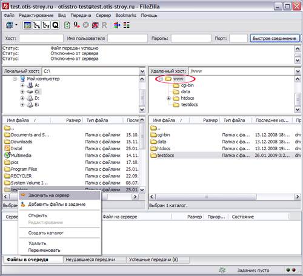This screenshot has height=276, width=303.
Task: Toggle remote directory tree view icon
Action: [46, 25]
